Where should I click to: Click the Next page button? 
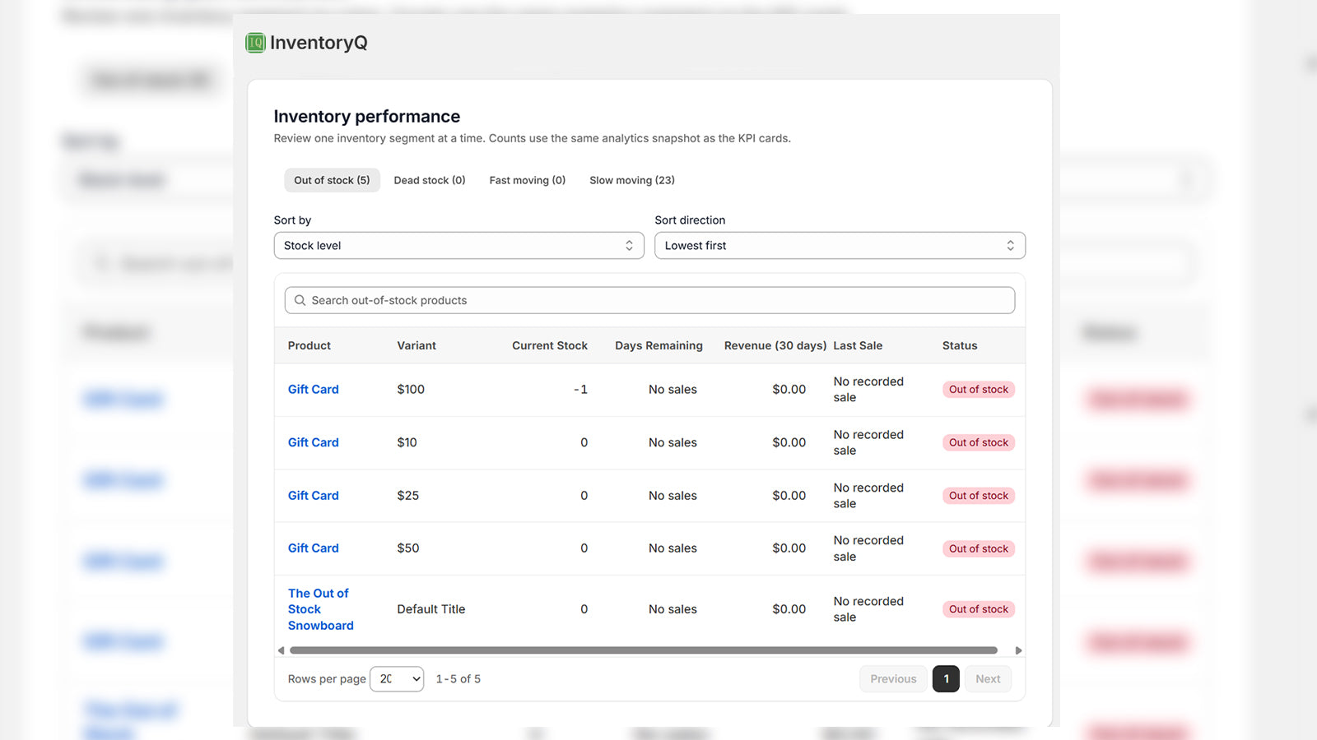(988, 679)
